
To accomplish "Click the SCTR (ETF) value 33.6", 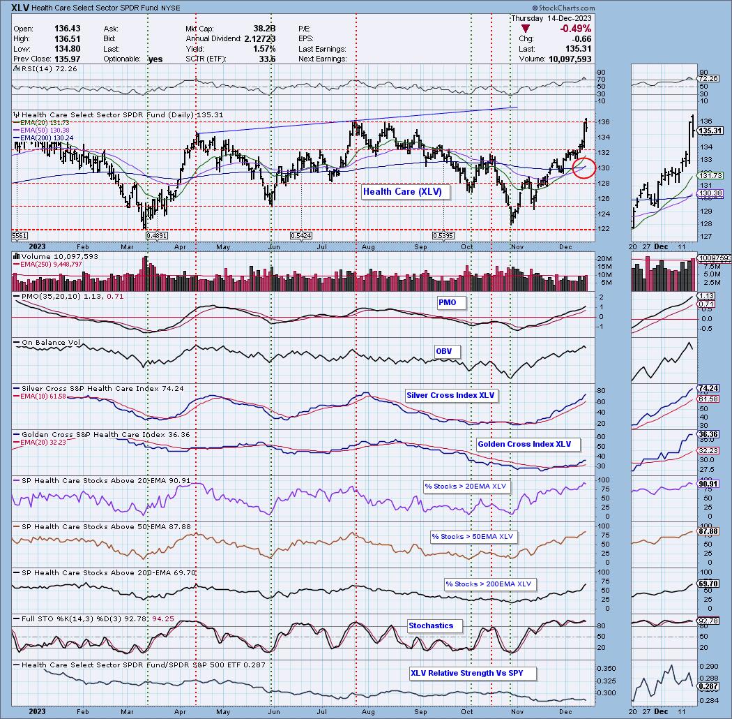I will 268,59.
